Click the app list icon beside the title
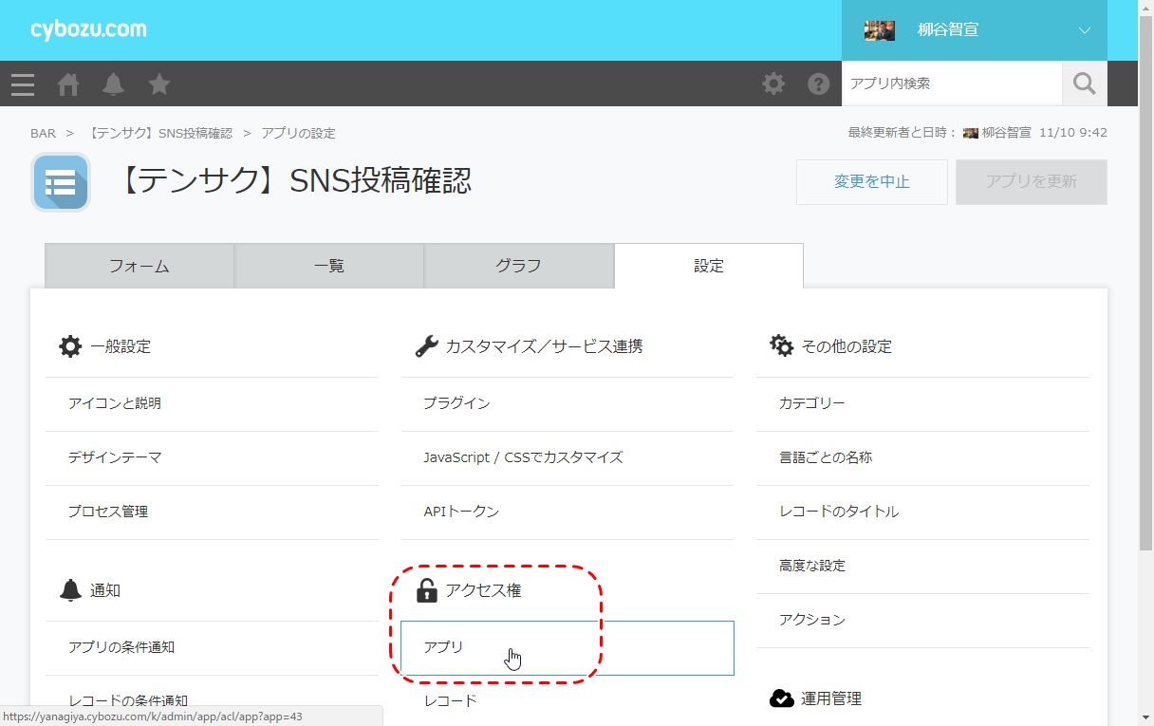The height and width of the screenshot is (726, 1154). coord(61,181)
